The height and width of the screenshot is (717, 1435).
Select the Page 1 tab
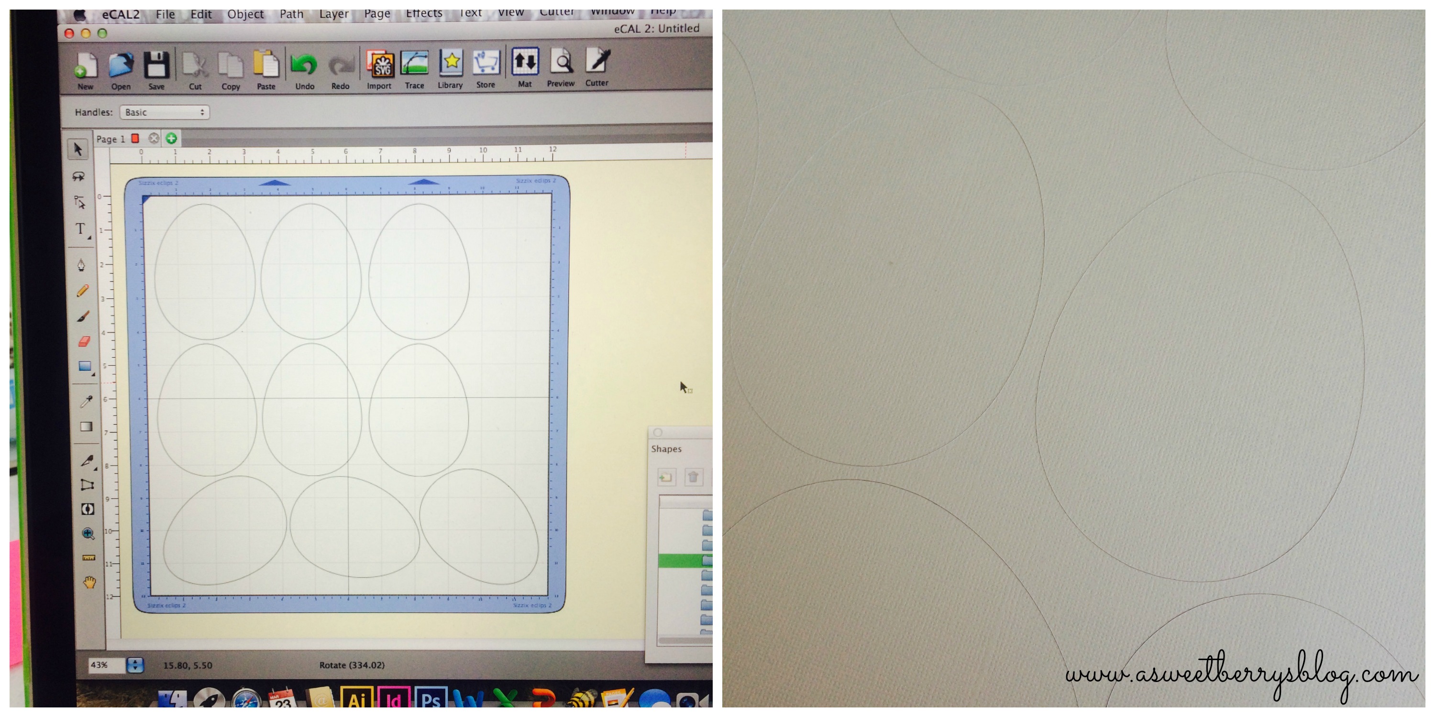(111, 139)
